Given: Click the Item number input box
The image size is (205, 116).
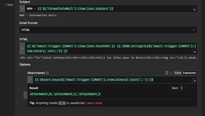Looking at the screenshot, I should 182,88.
